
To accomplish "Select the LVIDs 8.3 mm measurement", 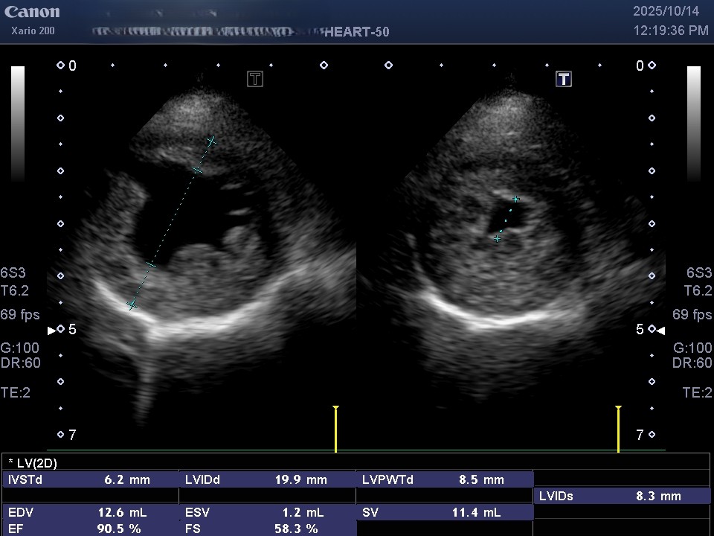I will pyautogui.click(x=622, y=497).
